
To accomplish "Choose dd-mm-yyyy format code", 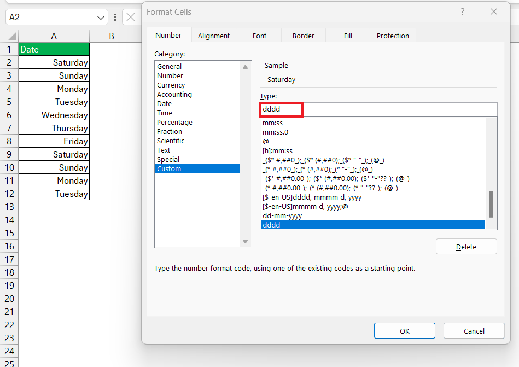I will (x=373, y=215).
